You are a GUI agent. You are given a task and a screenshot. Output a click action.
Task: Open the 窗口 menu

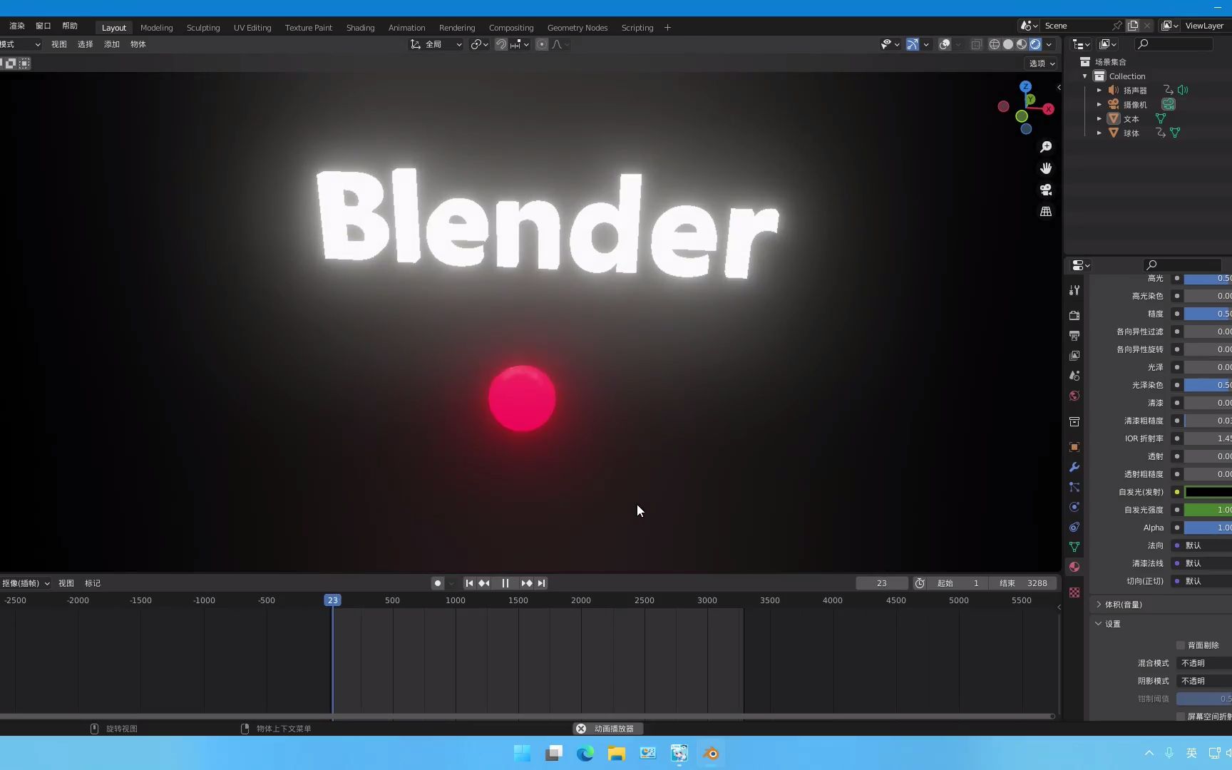[x=43, y=26]
